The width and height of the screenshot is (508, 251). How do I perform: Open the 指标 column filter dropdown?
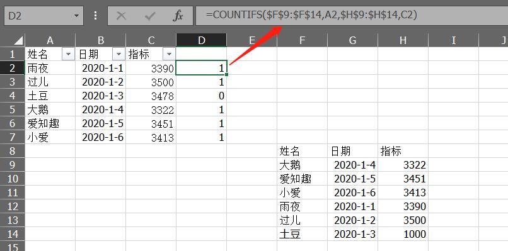(169, 54)
